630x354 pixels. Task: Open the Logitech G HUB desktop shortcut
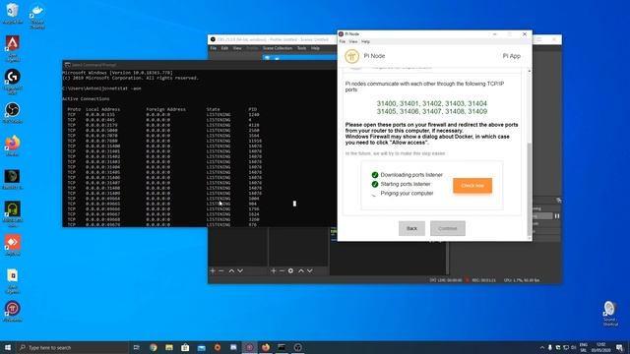[13, 82]
